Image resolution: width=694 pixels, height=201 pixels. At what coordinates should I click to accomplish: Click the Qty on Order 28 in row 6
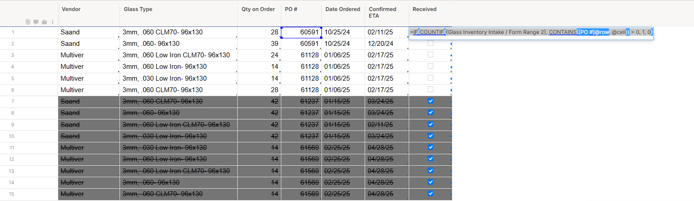tap(259, 90)
